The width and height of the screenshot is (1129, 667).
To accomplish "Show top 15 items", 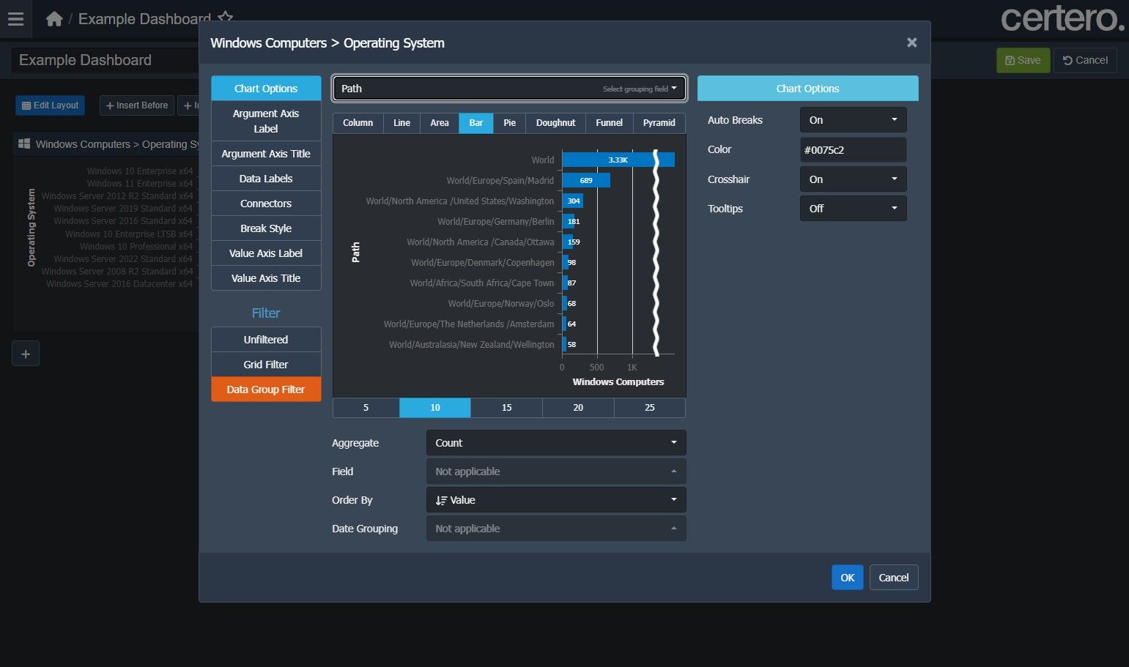I will point(507,408).
